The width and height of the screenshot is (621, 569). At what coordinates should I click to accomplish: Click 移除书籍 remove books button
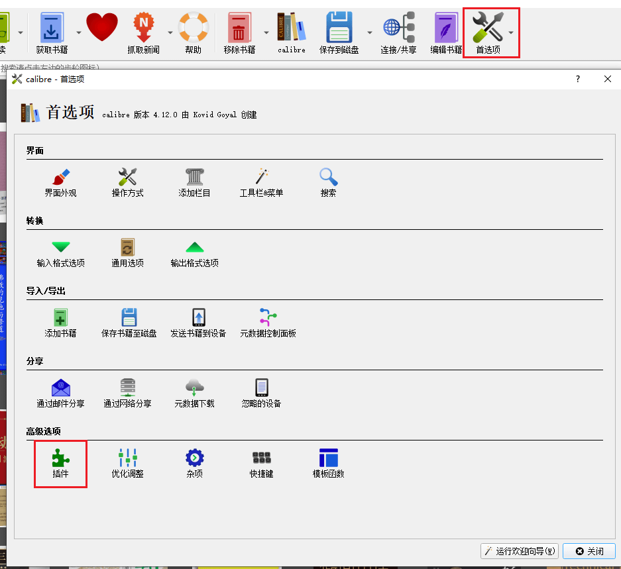239,33
